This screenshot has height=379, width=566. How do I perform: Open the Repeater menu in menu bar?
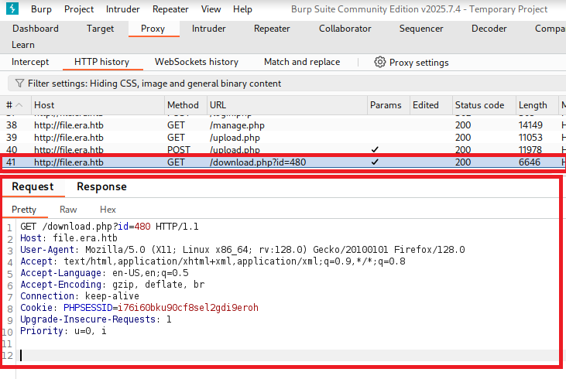click(x=170, y=9)
